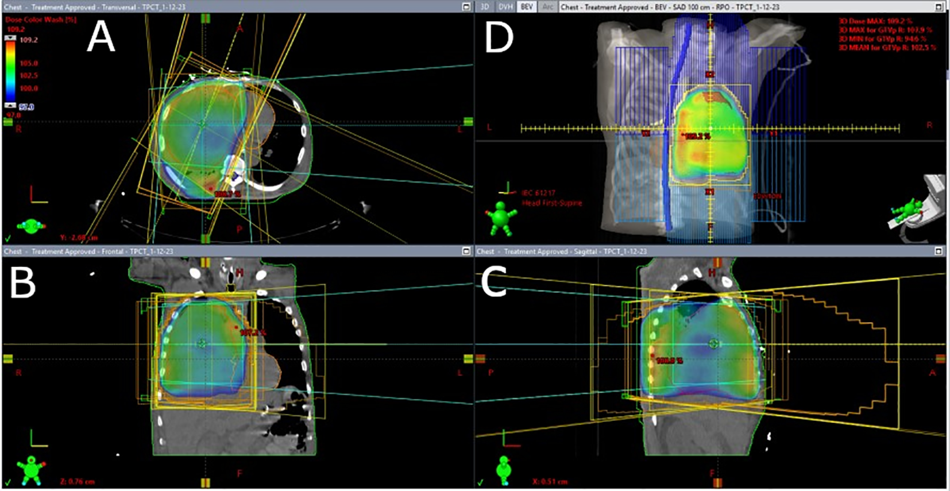Click the right green plane handle in Transversal view

click(x=468, y=121)
